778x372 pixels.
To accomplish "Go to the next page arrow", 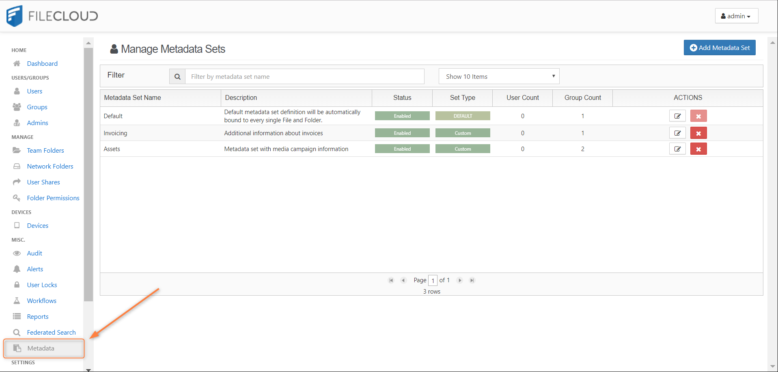I will 459,280.
